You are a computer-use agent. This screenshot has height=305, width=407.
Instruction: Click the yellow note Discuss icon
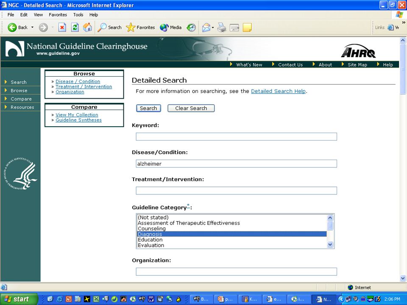pos(247,27)
